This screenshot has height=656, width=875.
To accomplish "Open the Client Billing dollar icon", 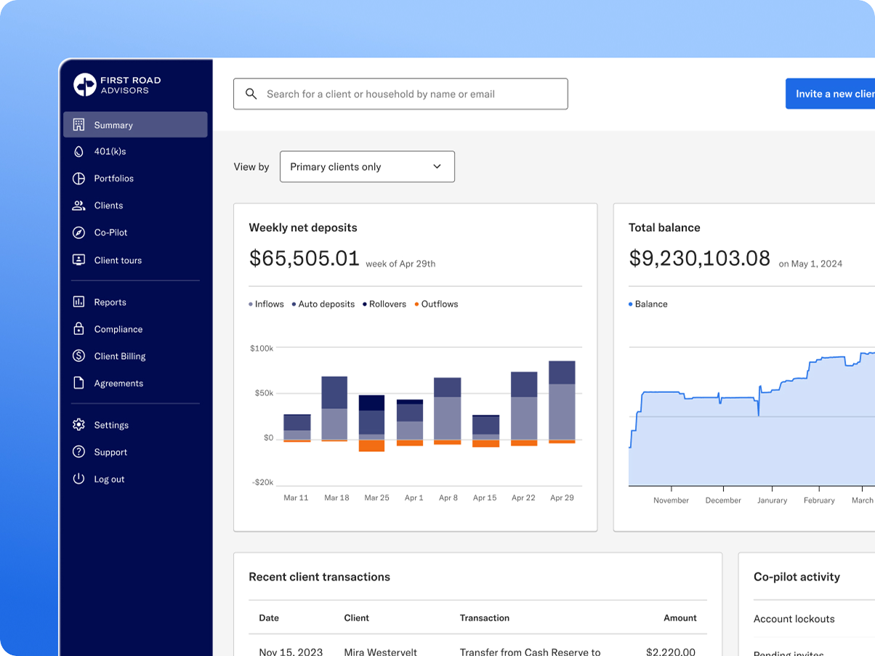I will 78,356.
